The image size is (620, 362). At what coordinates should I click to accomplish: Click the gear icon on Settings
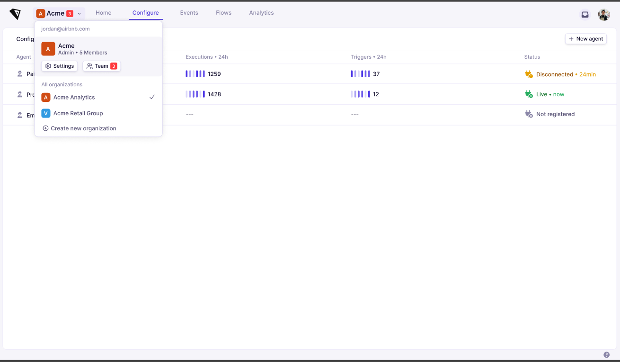(x=48, y=66)
